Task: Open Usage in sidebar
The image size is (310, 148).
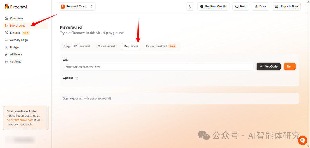Action: click(26, 47)
